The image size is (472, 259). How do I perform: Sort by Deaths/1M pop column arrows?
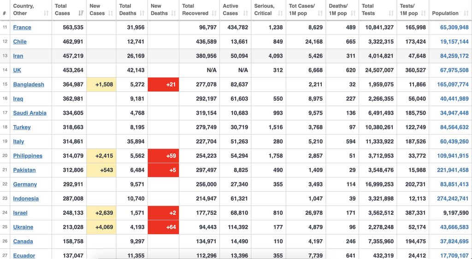tap(354, 13)
